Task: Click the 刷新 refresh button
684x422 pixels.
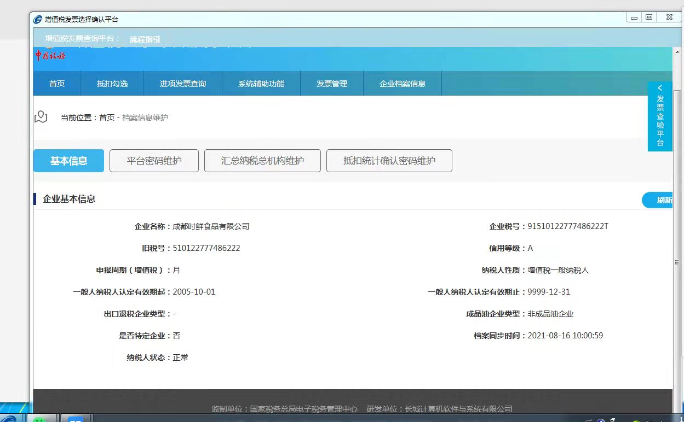Action: (663, 200)
